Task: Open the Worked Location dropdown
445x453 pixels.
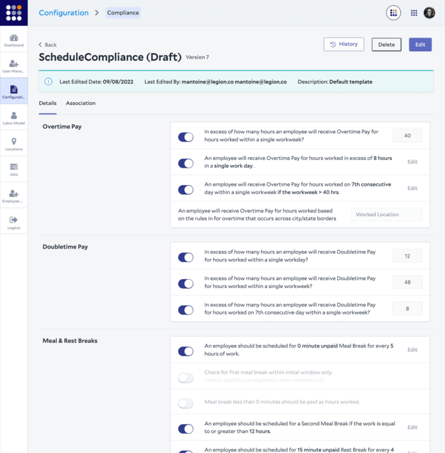Action: coord(386,214)
